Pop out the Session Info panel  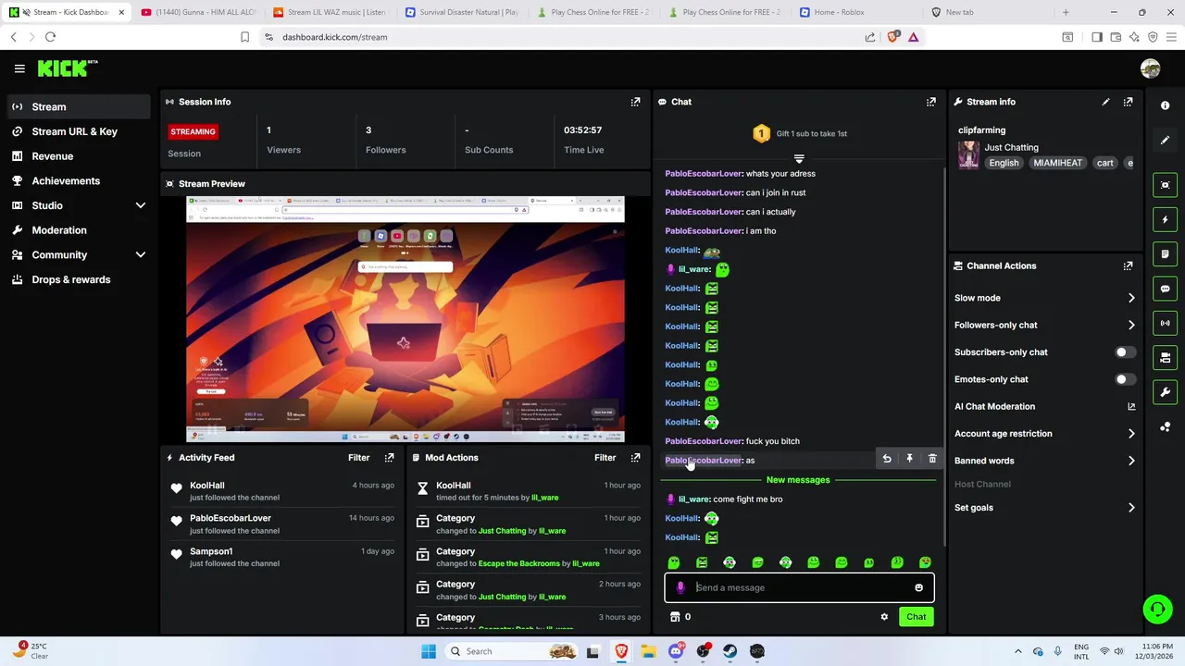635,102
